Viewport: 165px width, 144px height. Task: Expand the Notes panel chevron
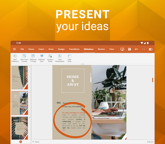click(33, 142)
